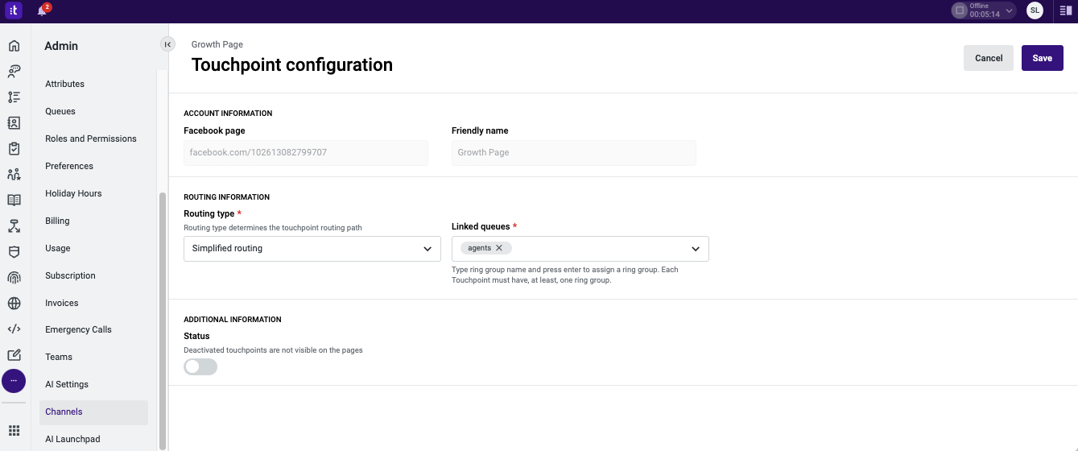Screen dimensions: 1078x451
Task: Click the code brackets icon in sidebar
Action: 14,329
